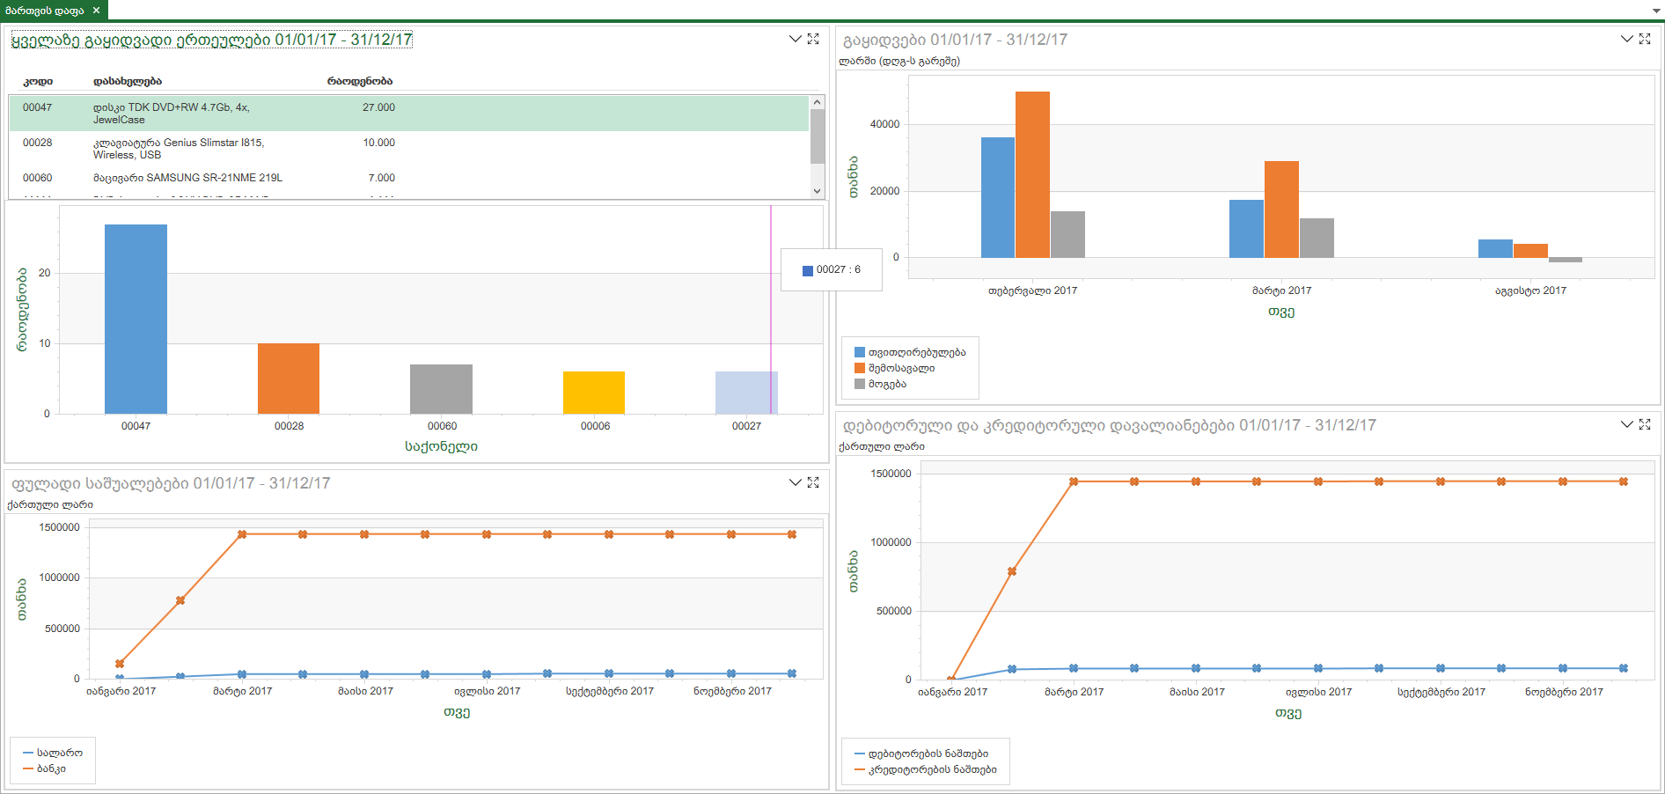1665x794 pixels.
Task: Click the debit and credit debts panel title
Action: click(x=1110, y=425)
